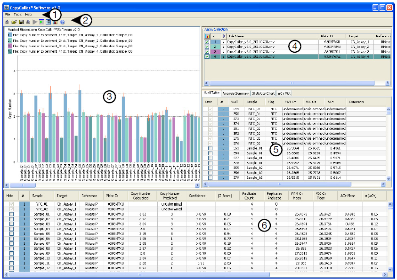Open the Tools menu
The width and height of the screenshot is (397, 280).
coord(17,15)
